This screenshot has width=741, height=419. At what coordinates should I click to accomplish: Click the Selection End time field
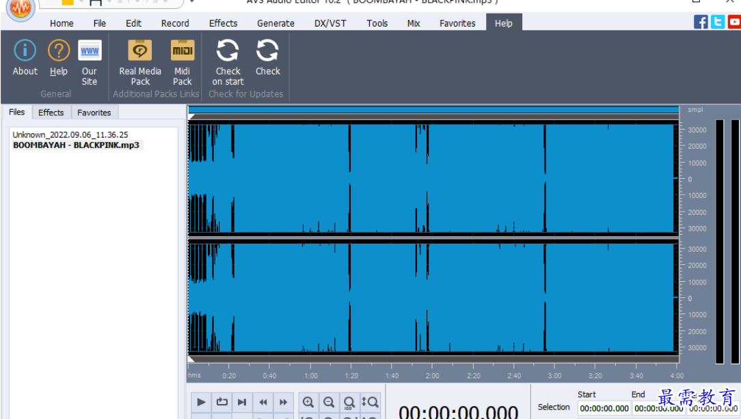658,408
